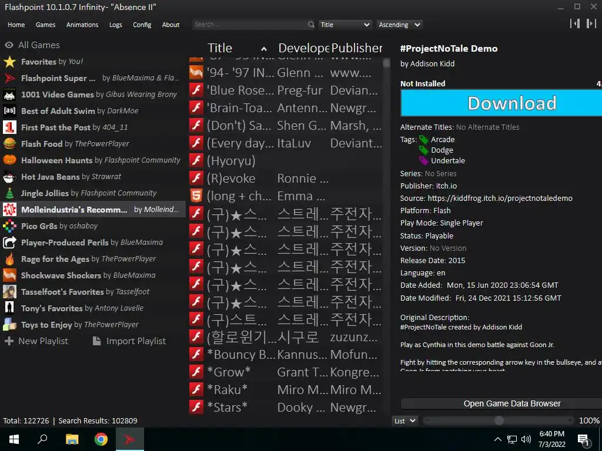
Task: Click the Halloween Haunts pumpkin icon
Action: click(9, 160)
